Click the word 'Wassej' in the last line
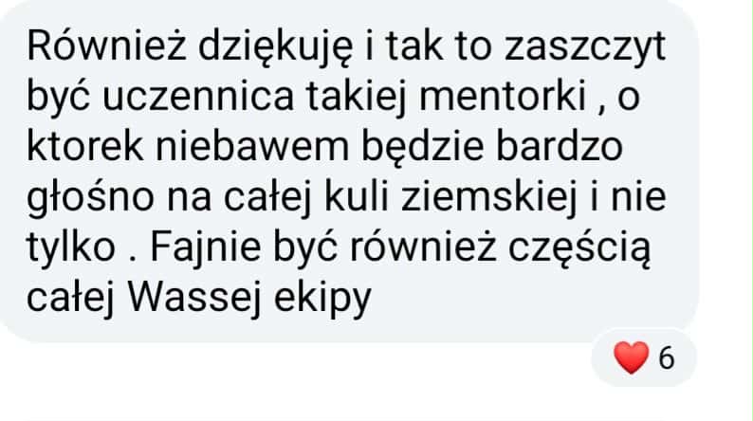 point(194,297)
